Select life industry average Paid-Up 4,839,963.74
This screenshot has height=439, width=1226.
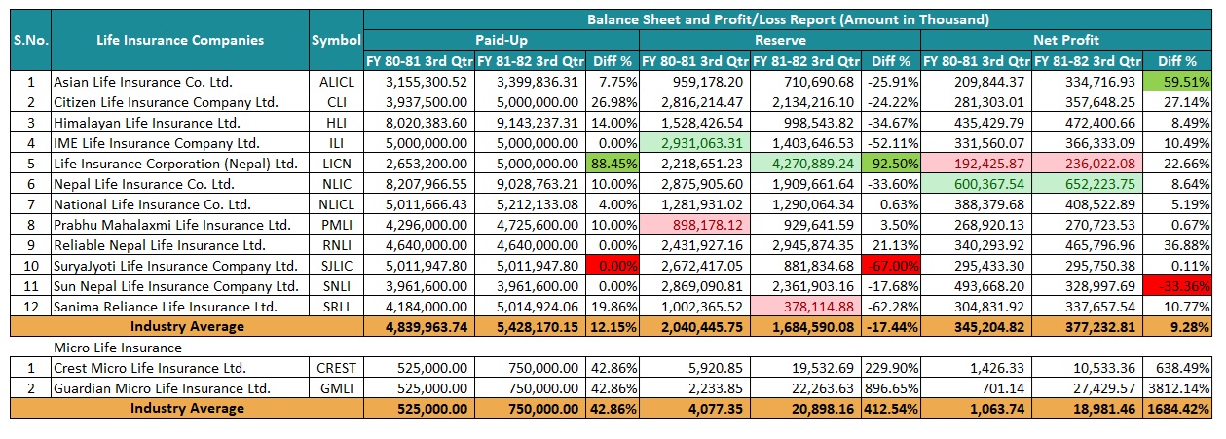418,326
